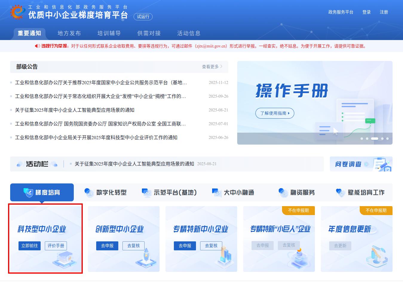The width and height of the screenshot is (403, 282).
Task: Click 去复核 under 专精特新中小企业
Action: point(211,246)
